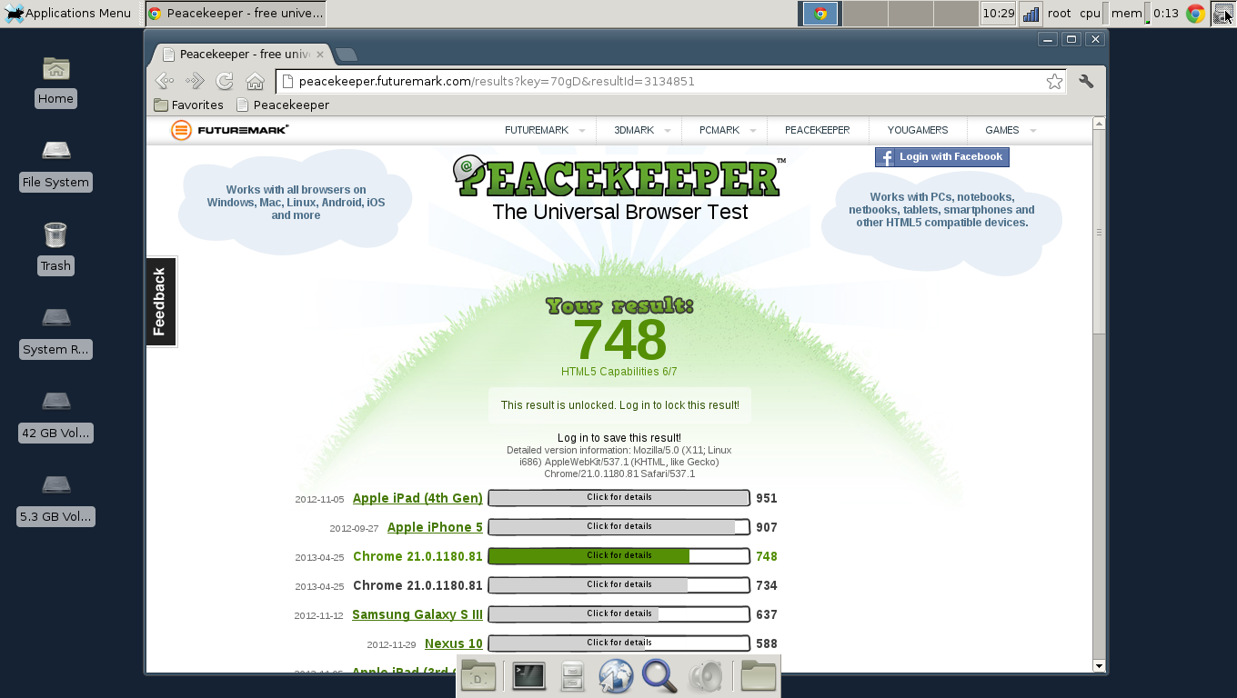This screenshot has width=1237, height=698.
Task: Launch the web browser globe in dock
Action: tap(616, 676)
